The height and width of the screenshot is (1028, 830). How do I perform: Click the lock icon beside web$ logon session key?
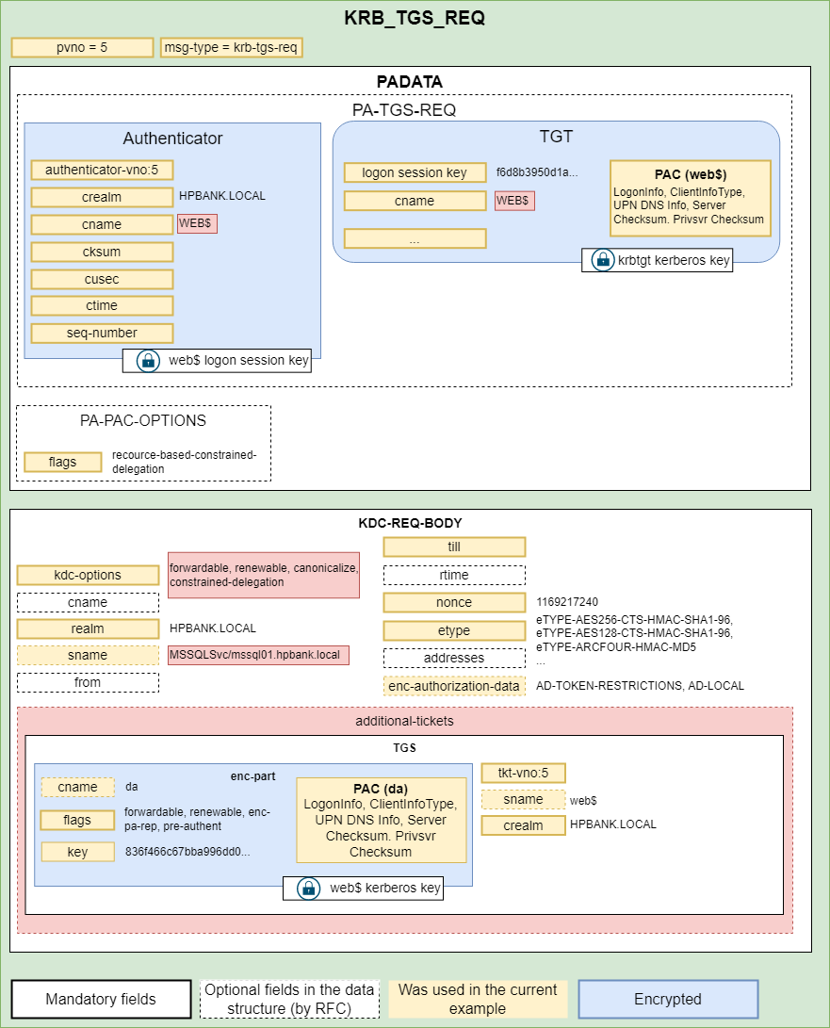coord(147,360)
